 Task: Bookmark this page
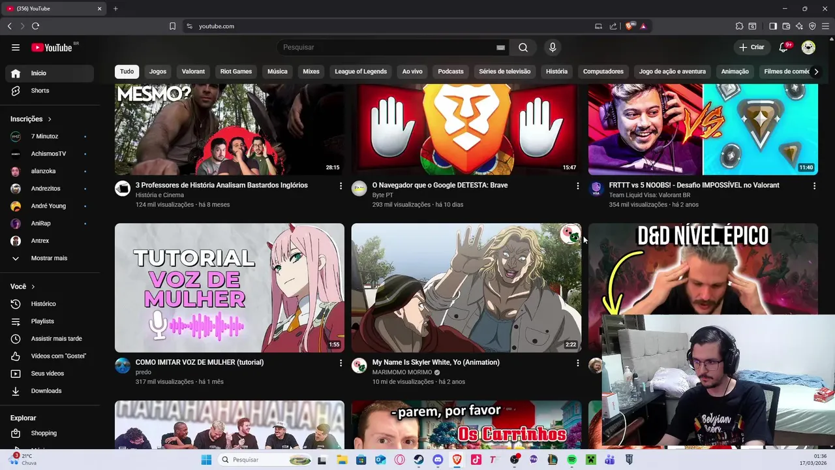(172, 26)
